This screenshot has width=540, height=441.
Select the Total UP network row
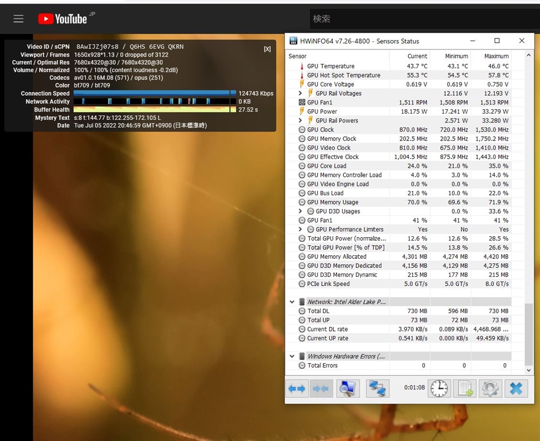pos(399,320)
